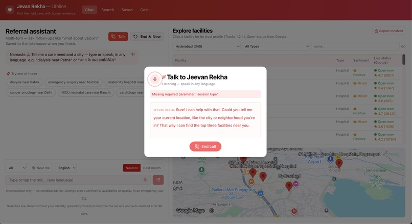Click the red pin near Begumpet Airport
The image size is (412, 224).
point(339,163)
